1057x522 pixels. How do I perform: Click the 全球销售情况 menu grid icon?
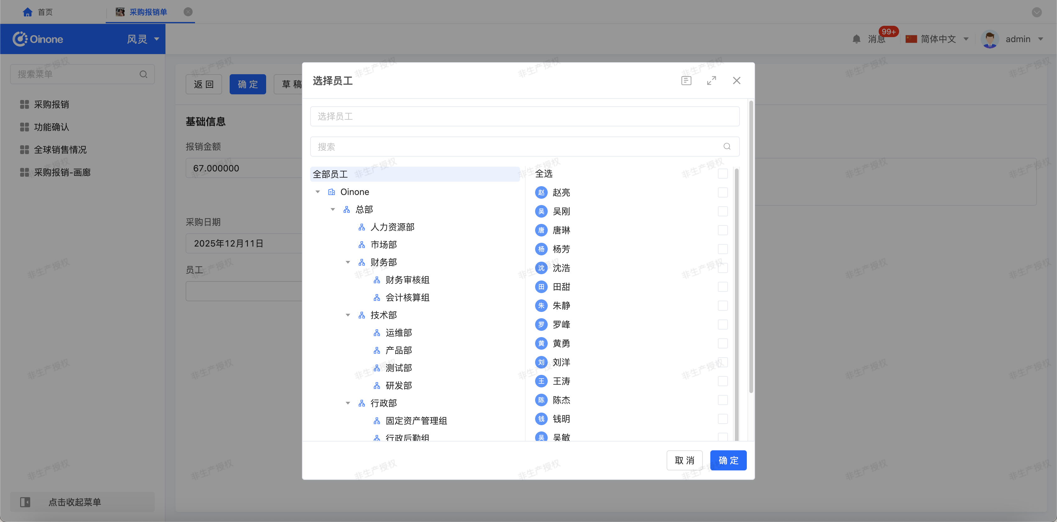point(25,150)
